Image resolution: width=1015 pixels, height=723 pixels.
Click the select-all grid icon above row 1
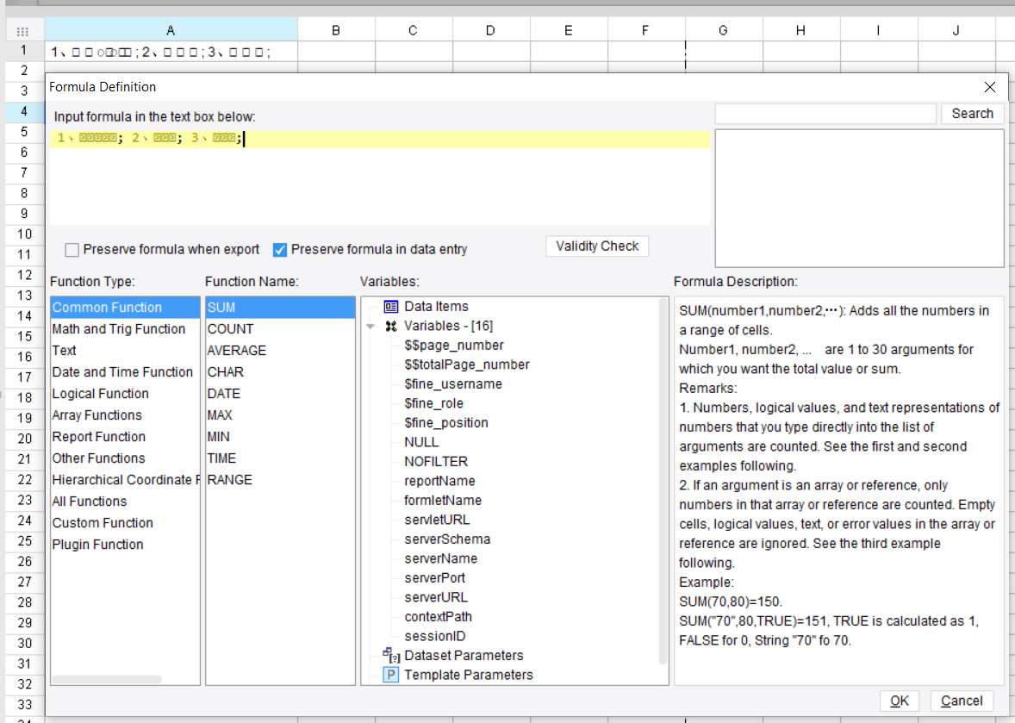click(x=24, y=31)
